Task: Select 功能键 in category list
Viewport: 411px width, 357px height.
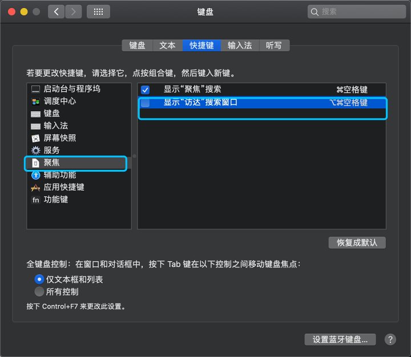Action: tap(79, 200)
